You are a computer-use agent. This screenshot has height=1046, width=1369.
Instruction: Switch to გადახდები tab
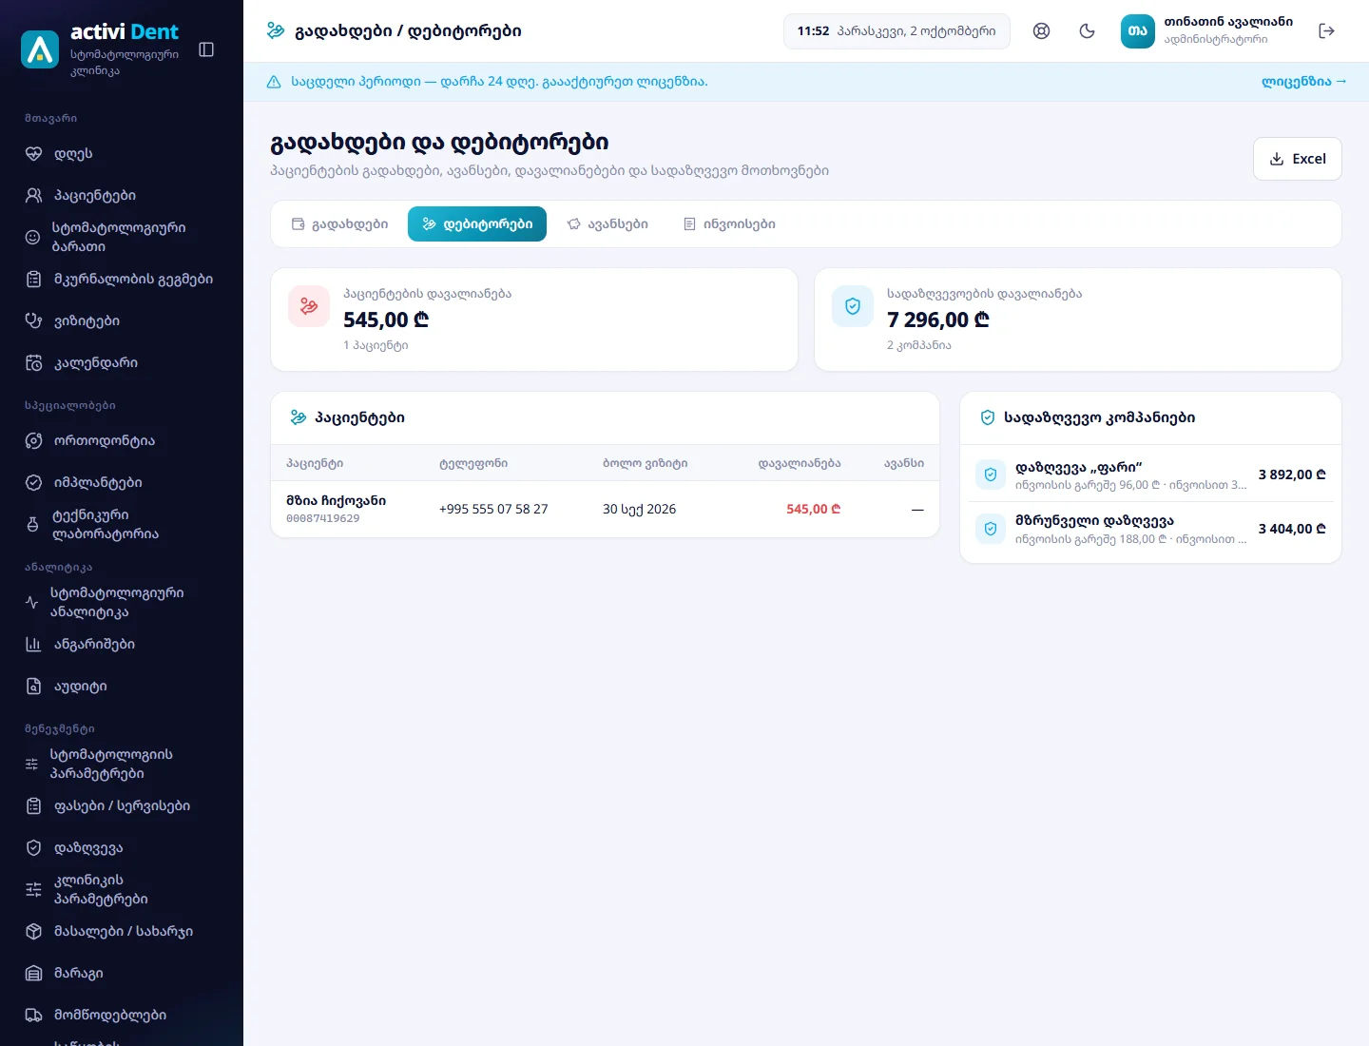pos(339,224)
